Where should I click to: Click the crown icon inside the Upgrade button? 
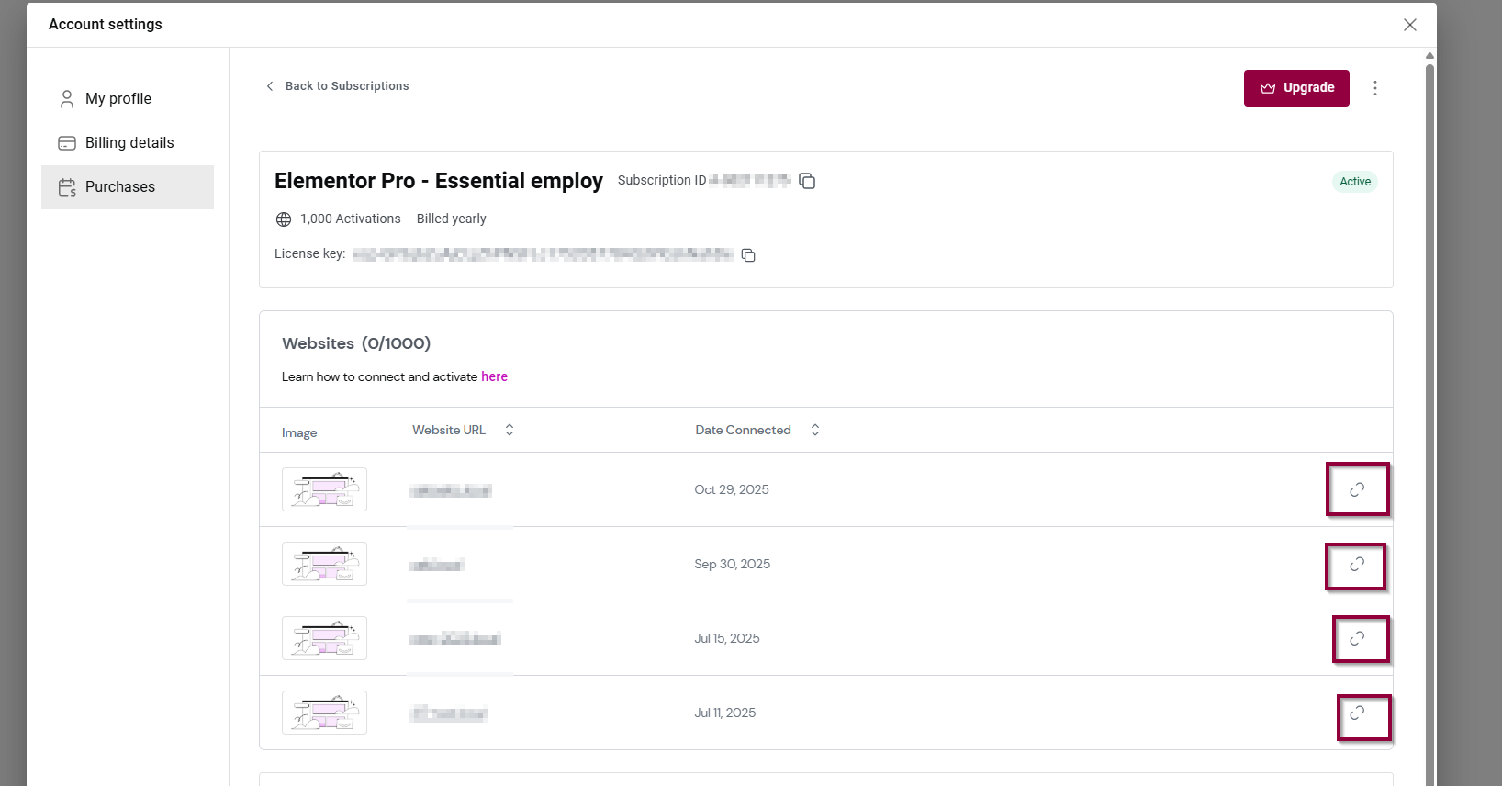tap(1268, 88)
